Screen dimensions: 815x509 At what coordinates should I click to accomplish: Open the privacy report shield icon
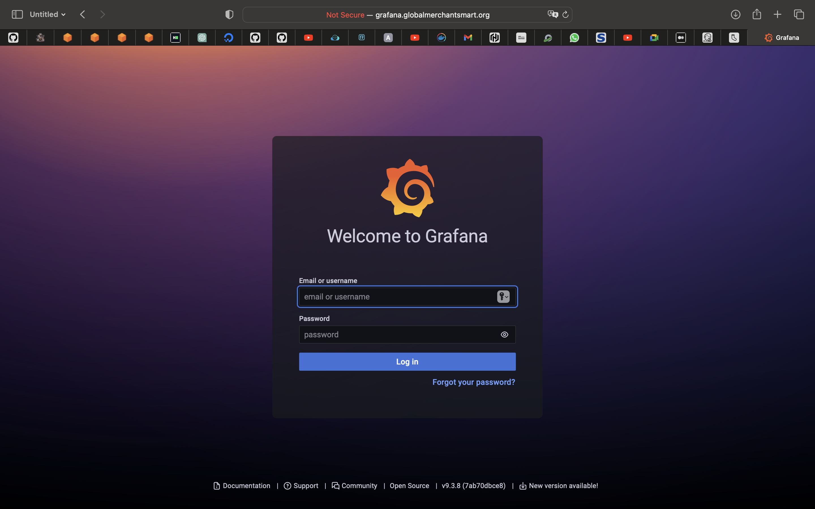pos(229,14)
